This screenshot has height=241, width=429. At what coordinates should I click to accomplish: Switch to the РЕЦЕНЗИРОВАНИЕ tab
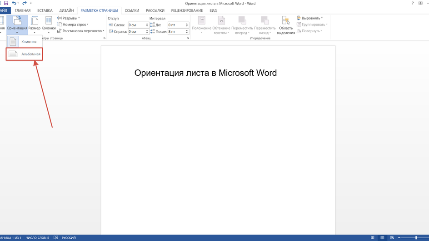(187, 10)
